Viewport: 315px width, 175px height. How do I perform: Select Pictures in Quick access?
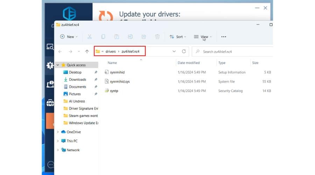(x=75, y=94)
